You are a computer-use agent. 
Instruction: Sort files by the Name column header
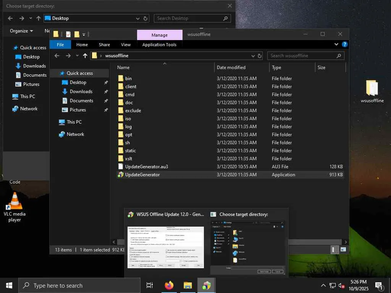[165, 67]
